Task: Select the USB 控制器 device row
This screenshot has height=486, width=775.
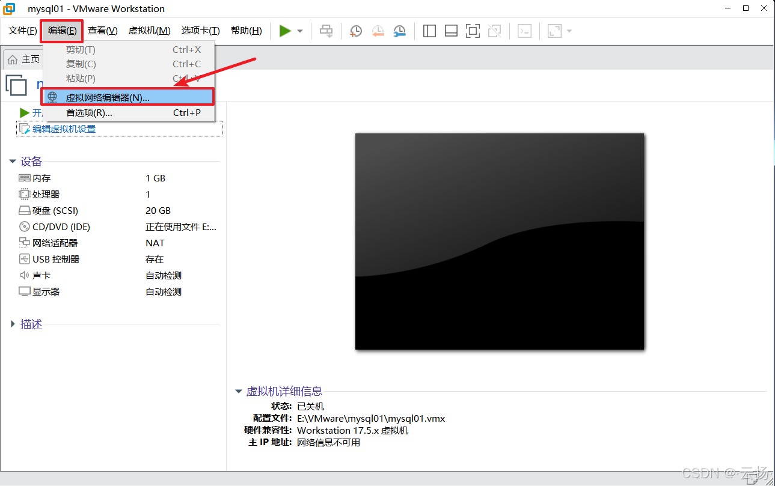Action: coord(119,259)
